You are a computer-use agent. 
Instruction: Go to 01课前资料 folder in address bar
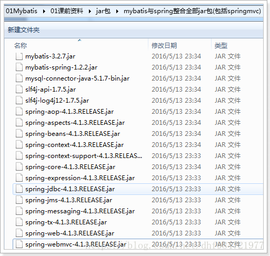click(67, 11)
